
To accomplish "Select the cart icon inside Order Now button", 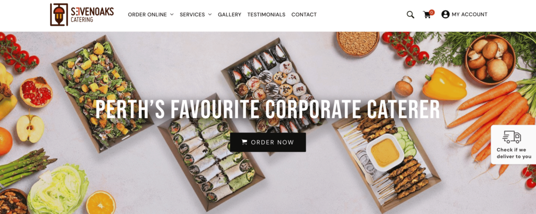I will 244,142.
